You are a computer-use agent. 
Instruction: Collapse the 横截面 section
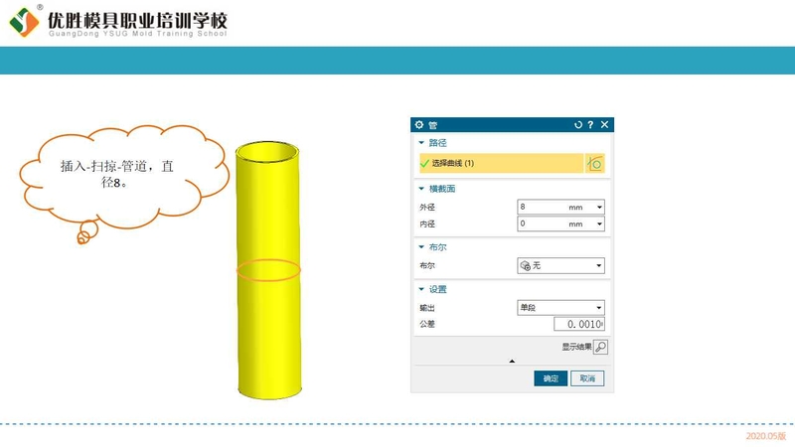(421, 189)
